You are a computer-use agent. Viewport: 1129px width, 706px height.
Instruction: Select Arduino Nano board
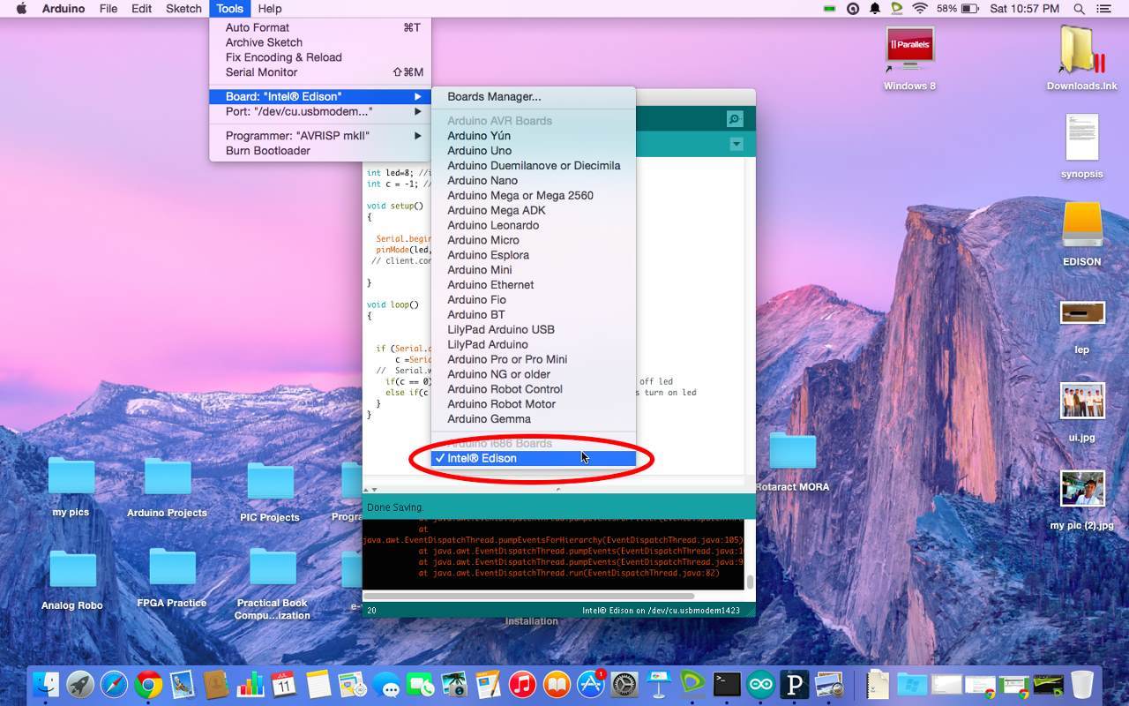[x=534, y=180]
